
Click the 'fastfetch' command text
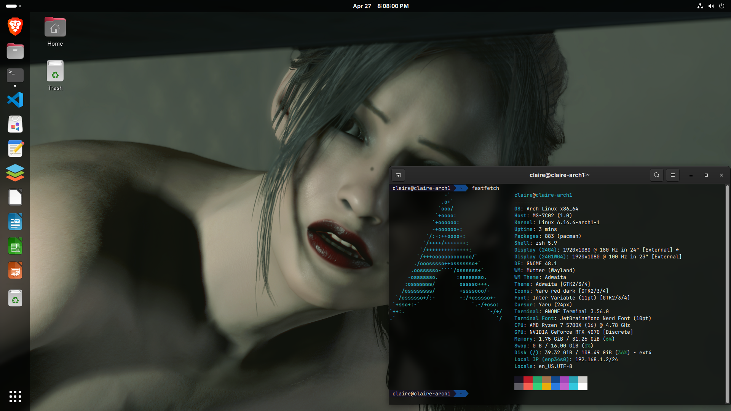coord(485,188)
